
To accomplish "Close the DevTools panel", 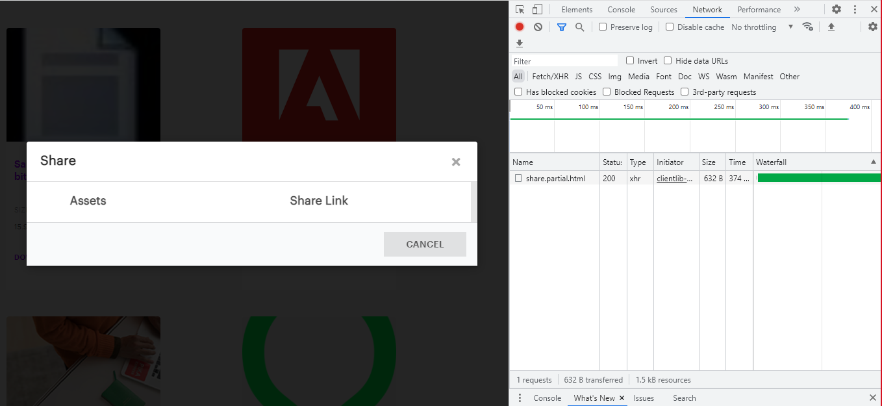I will coord(874,9).
